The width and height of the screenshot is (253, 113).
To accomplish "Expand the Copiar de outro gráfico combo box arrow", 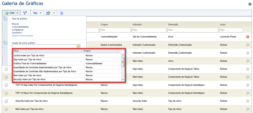I will pyautogui.click(x=78, y=46).
